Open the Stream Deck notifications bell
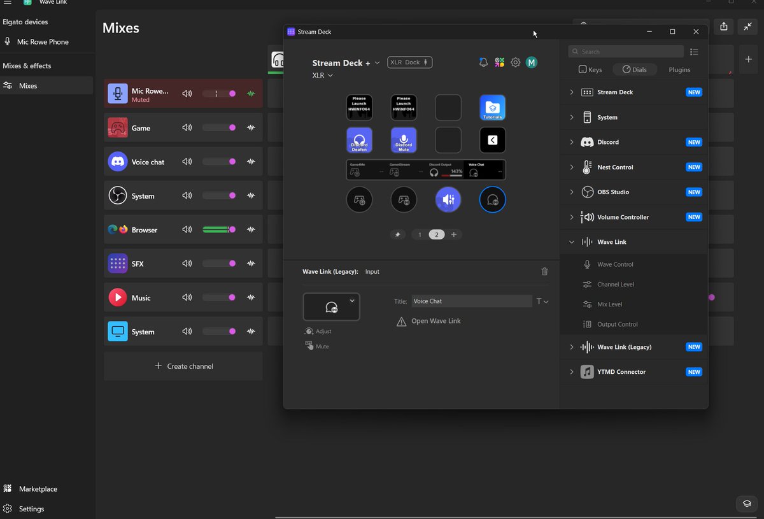 click(x=483, y=62)
